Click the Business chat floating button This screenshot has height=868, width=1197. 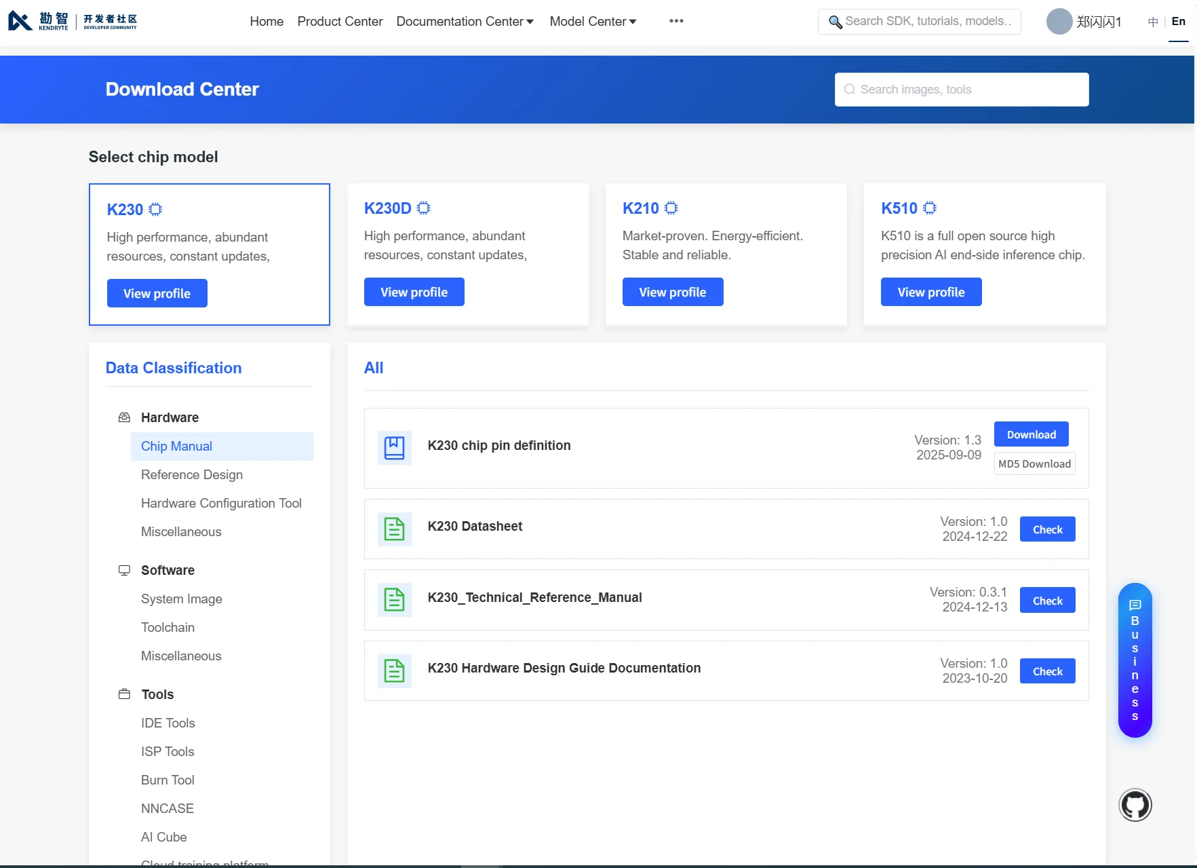tap(1135, 660)
